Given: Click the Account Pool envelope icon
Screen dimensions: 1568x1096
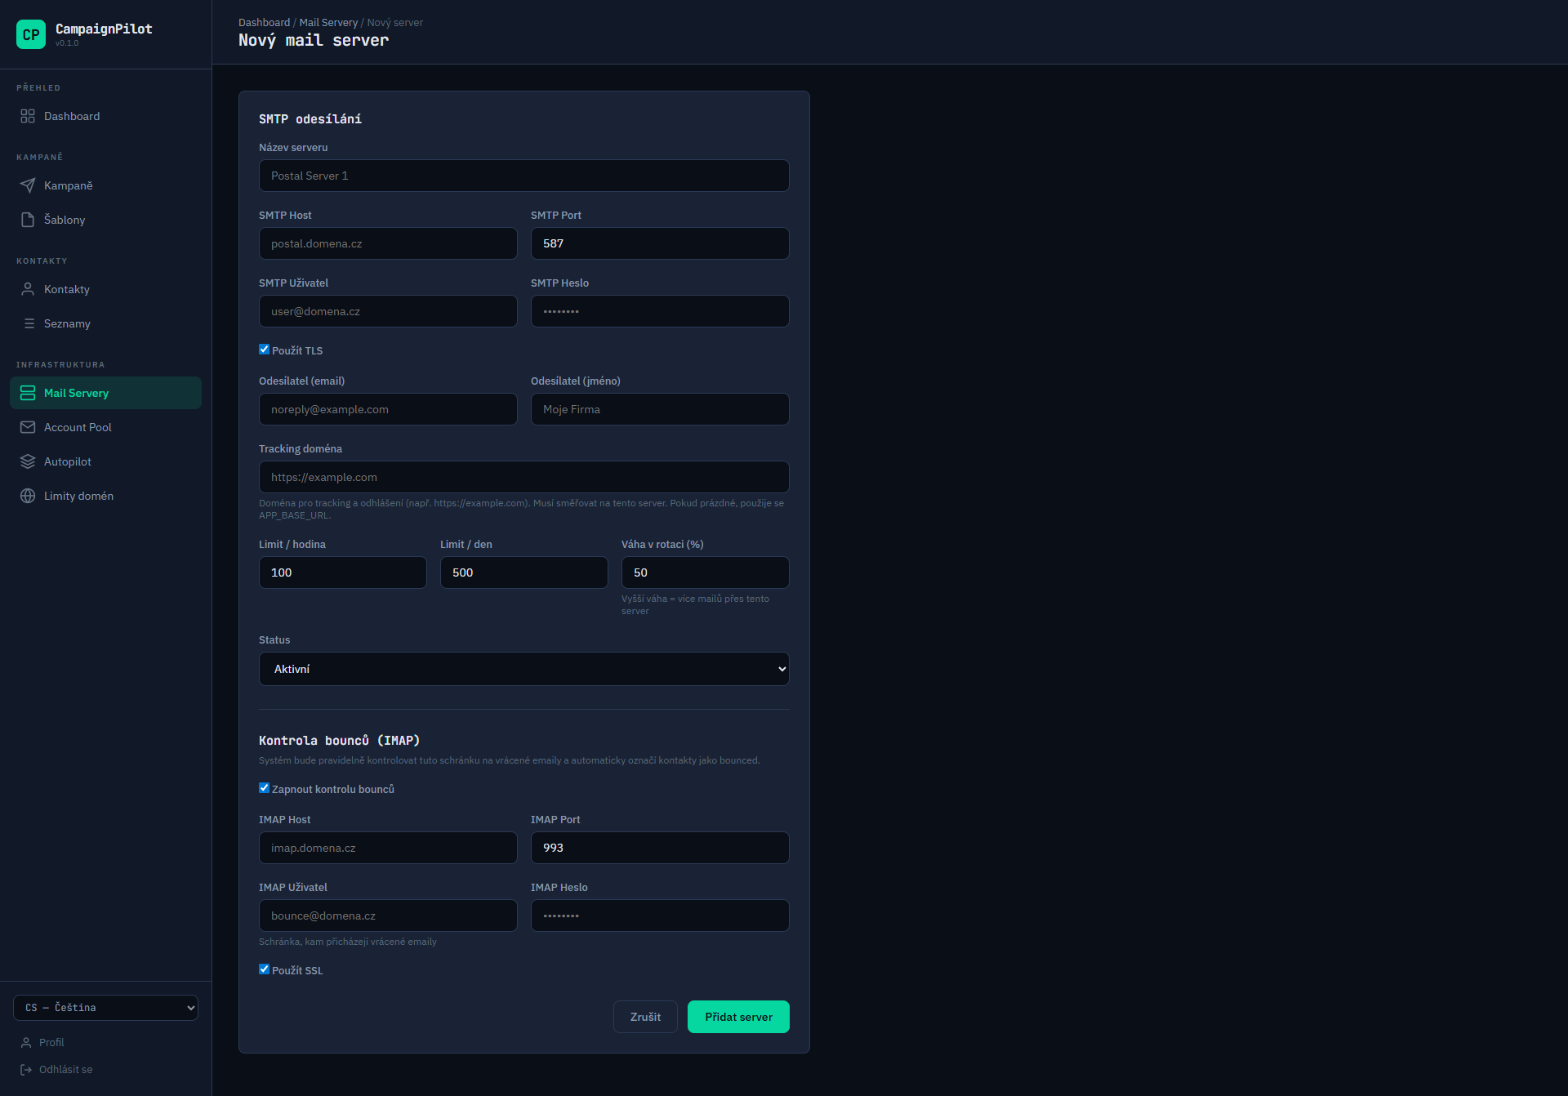Looking at the screenshot, I should 28,427.
